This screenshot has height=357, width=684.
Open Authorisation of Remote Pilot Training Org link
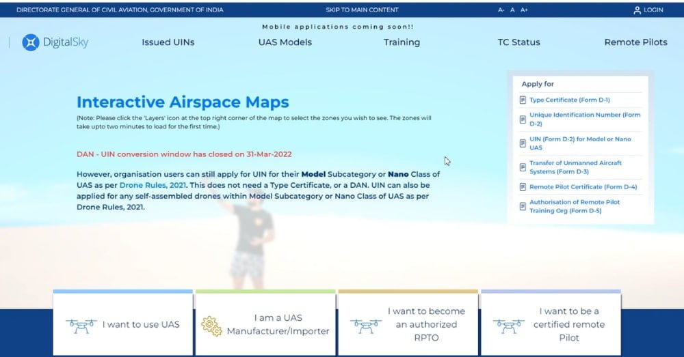pos(575,206)
